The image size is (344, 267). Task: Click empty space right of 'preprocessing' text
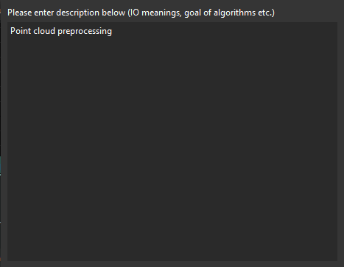(221, 31)
